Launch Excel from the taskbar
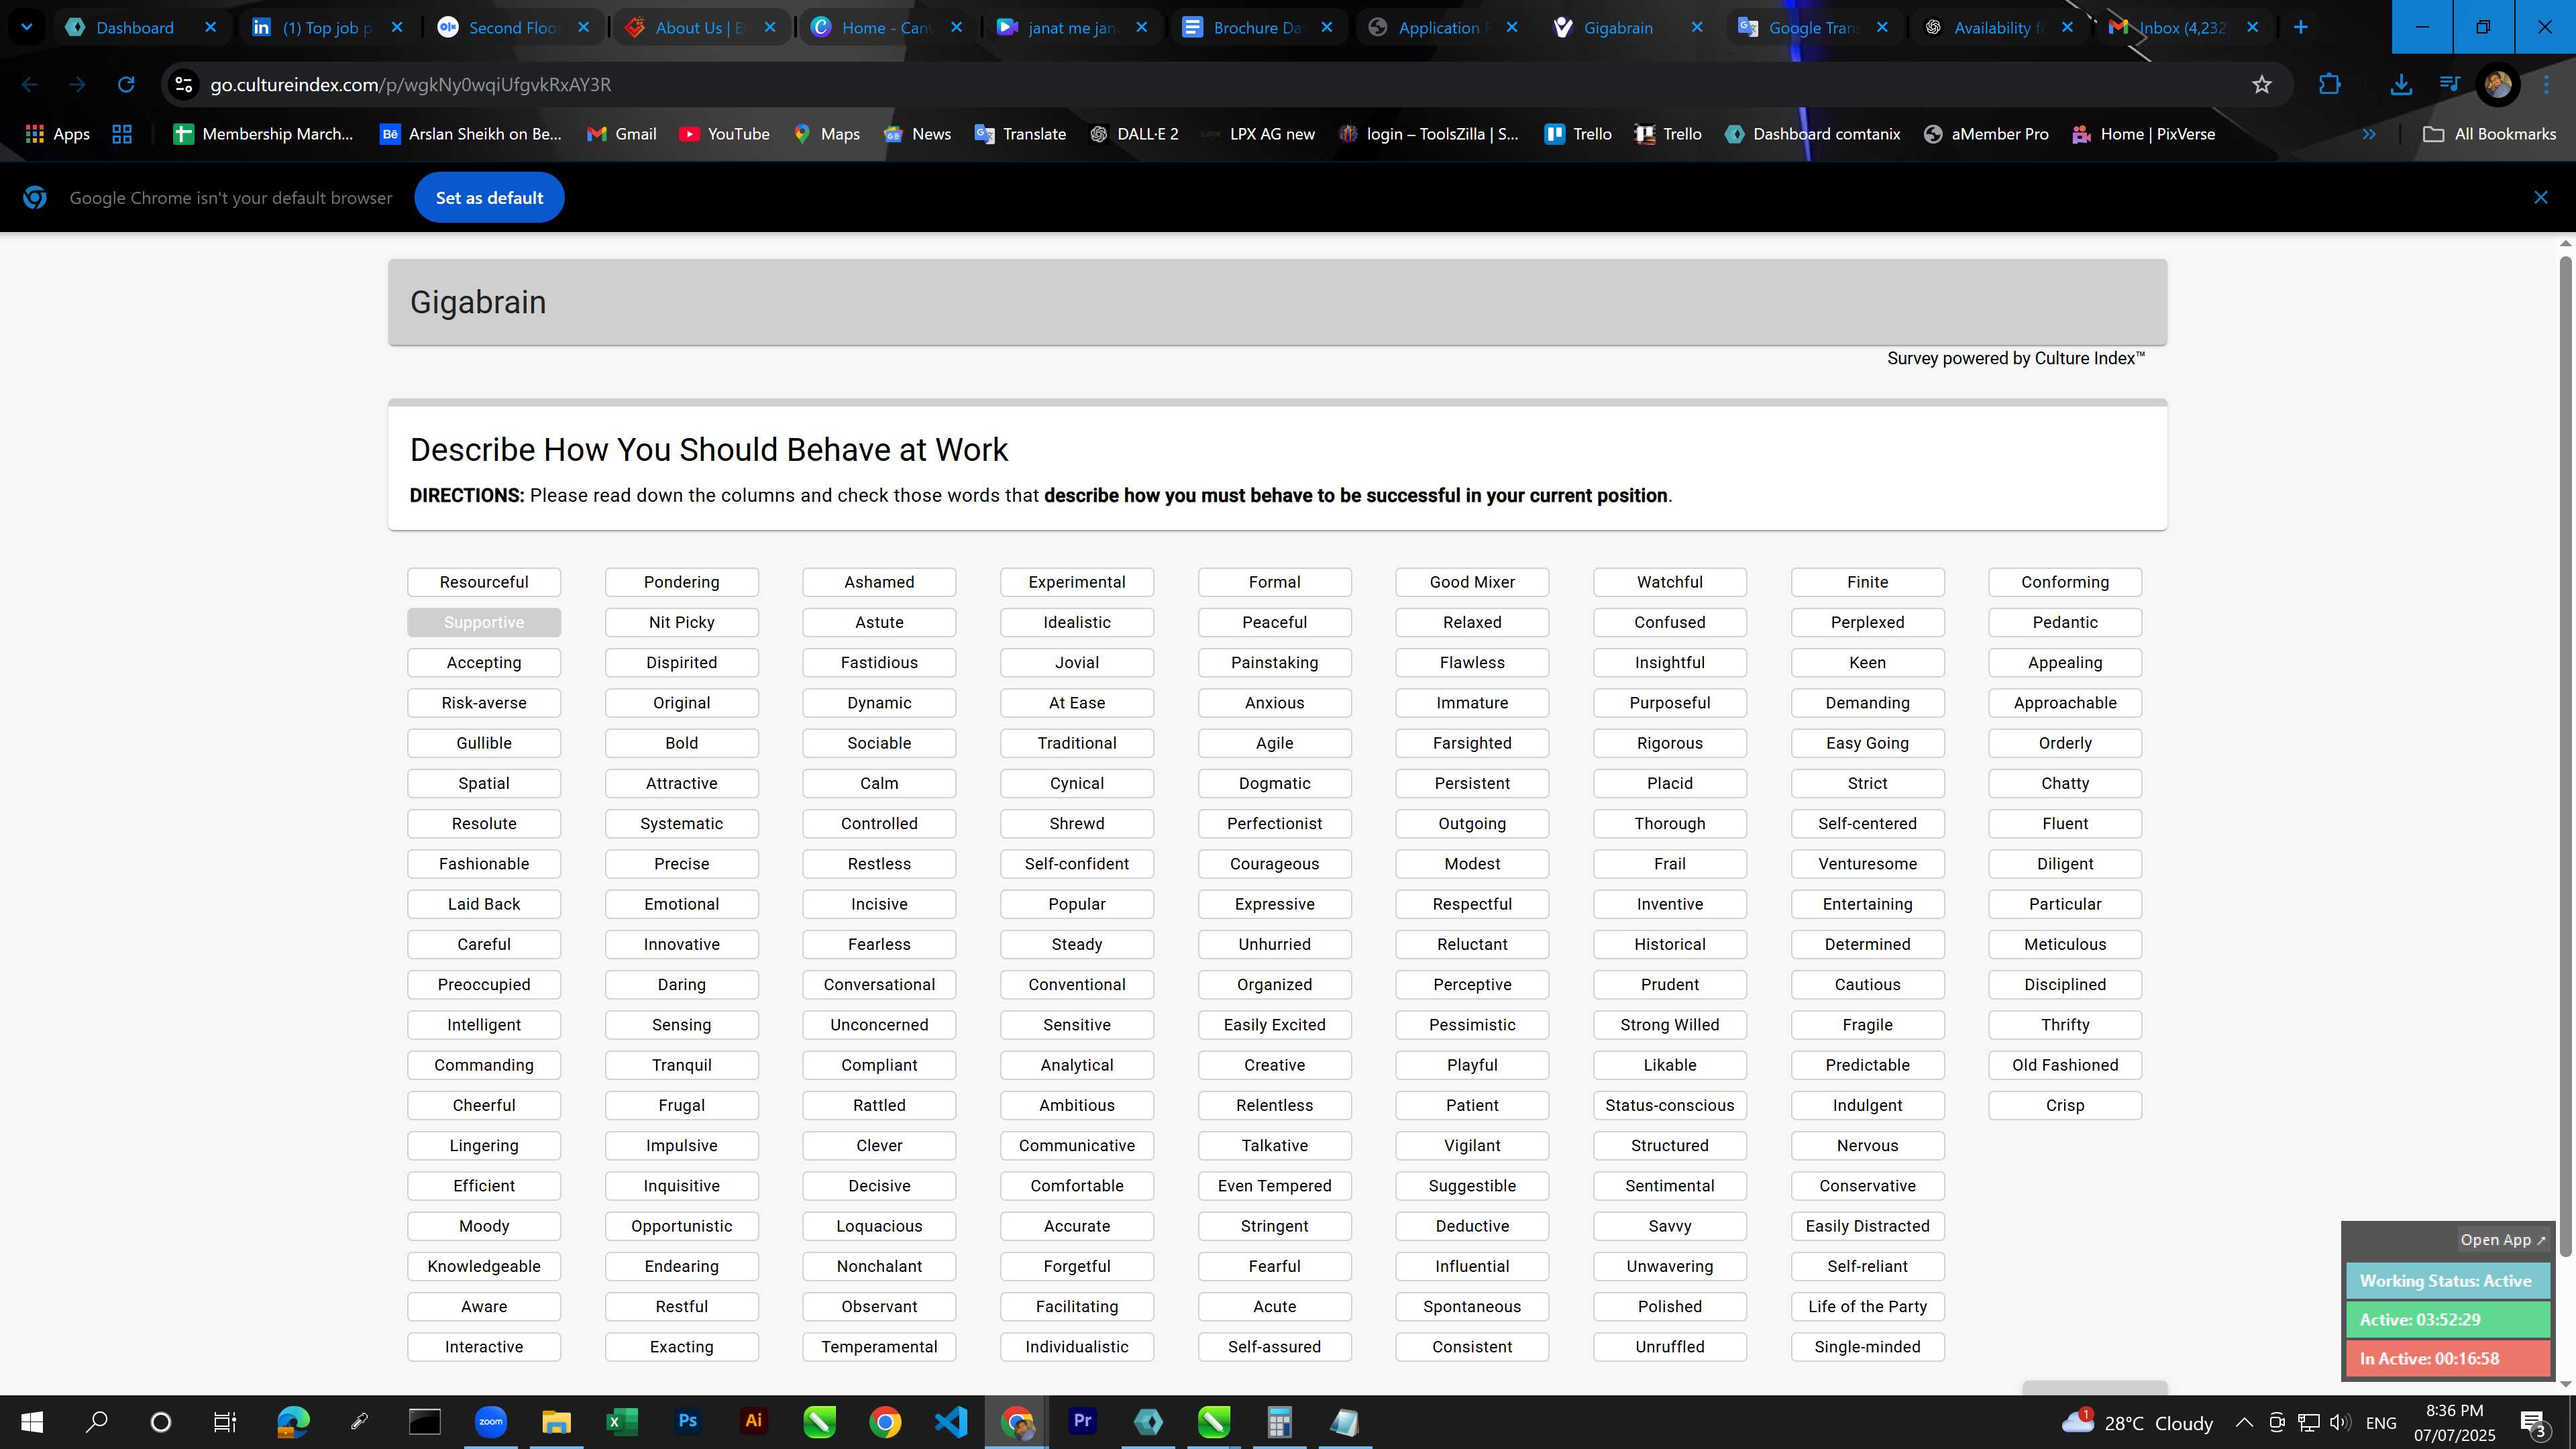Viewport: 2576px width, 1449px height. click(x=622, y=1422)
